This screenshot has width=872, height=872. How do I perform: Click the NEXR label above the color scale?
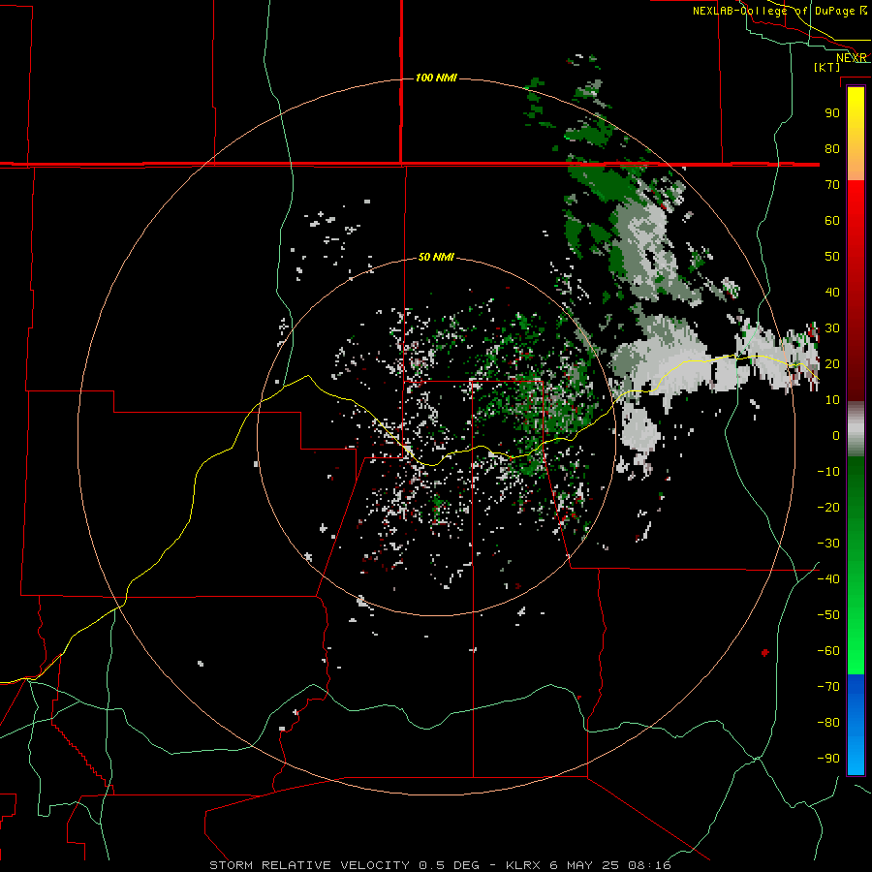coord(852,58)
